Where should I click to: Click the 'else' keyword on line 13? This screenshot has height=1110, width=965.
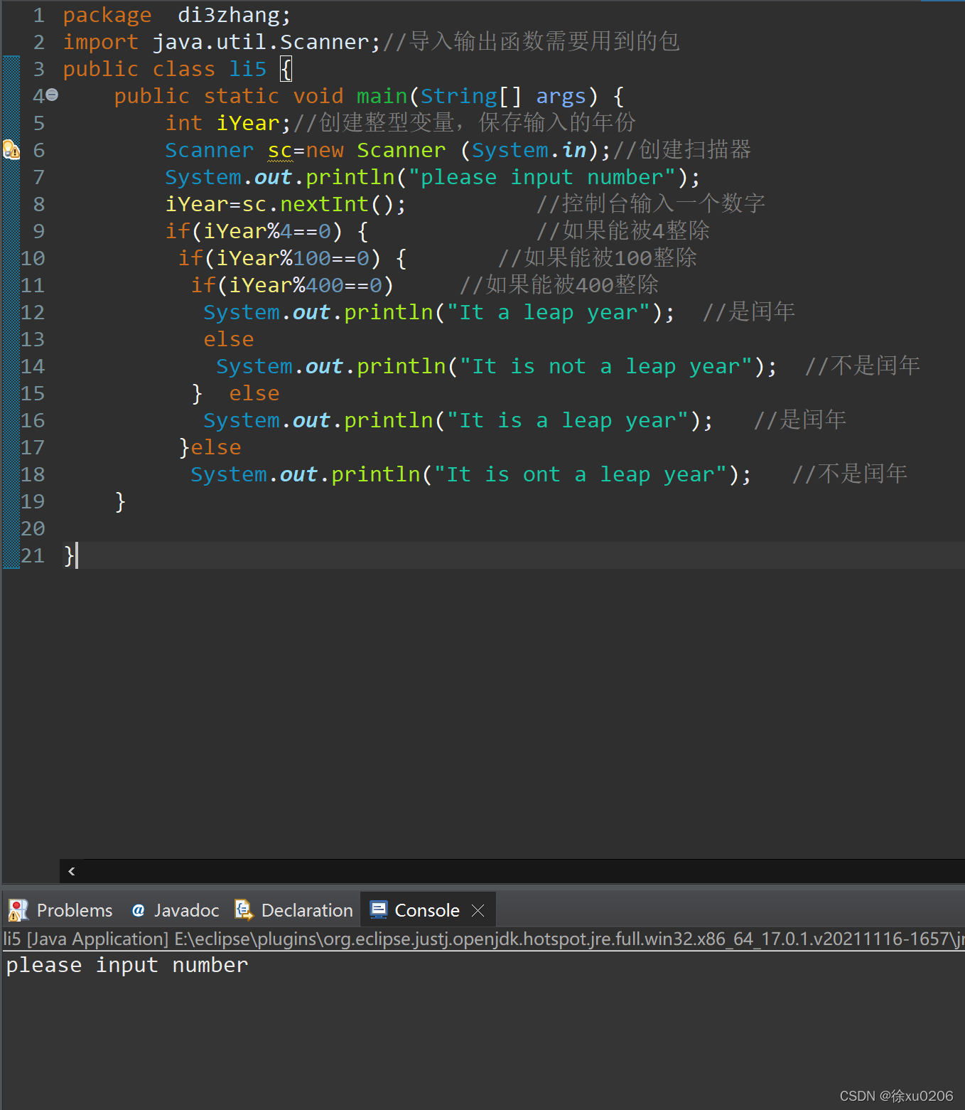pos(229,339)
